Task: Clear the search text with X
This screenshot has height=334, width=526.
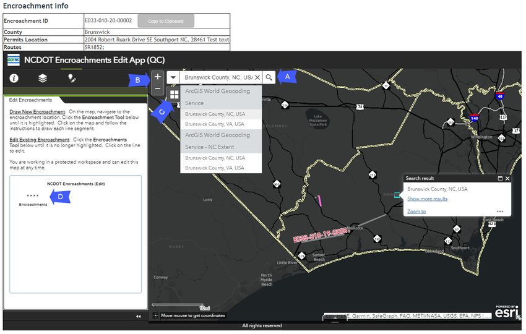Action: [x=257, y=77]
